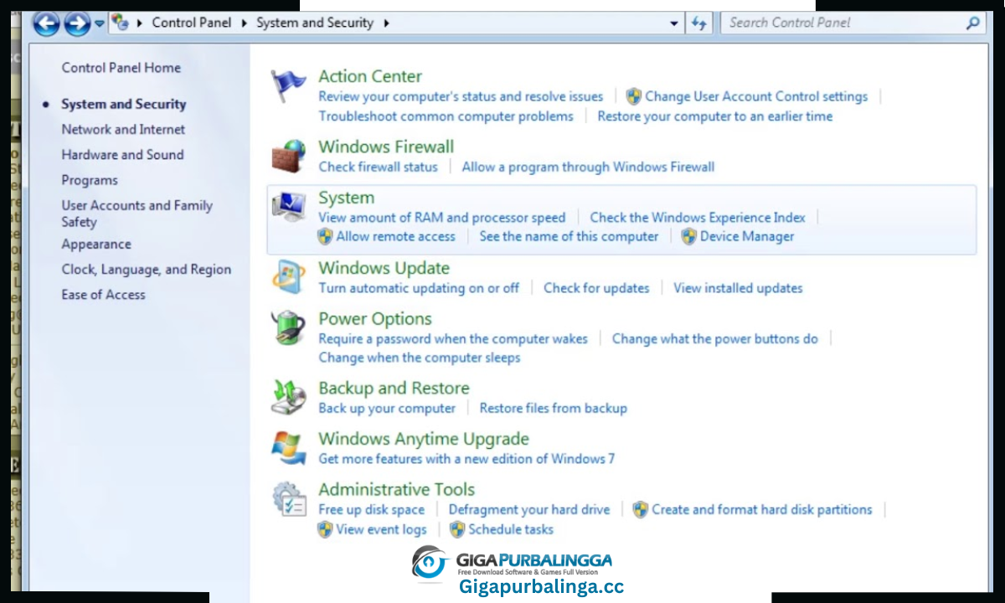
Task: Open recent pages dropdown next to Forward button
Action: pos(100,23)
